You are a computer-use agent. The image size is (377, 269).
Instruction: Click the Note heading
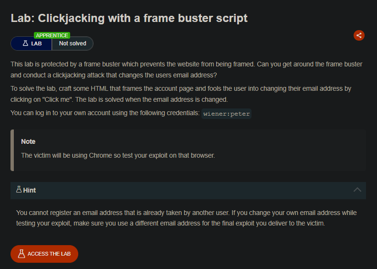tap(28, 141)
